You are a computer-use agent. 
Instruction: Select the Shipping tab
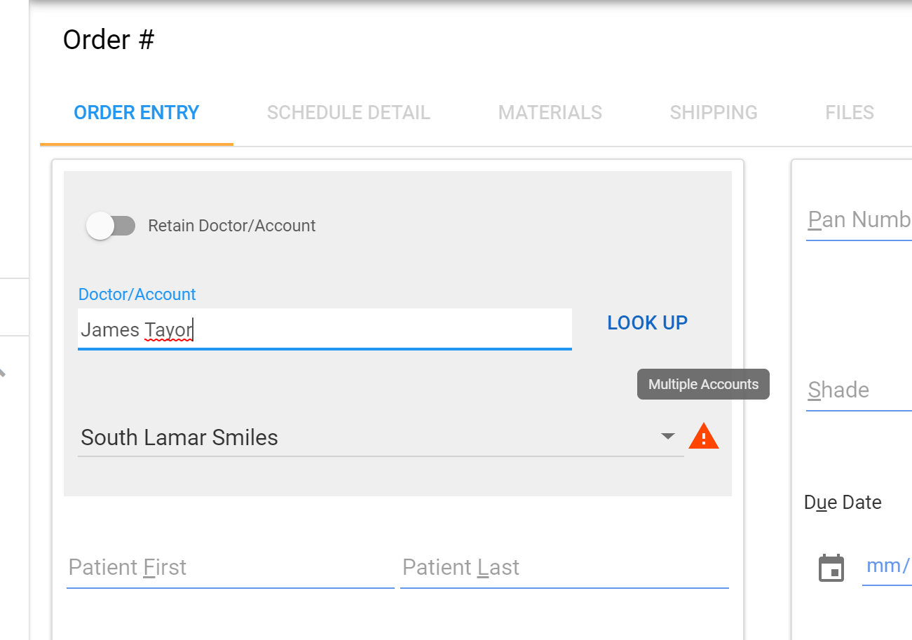[714, 113]
